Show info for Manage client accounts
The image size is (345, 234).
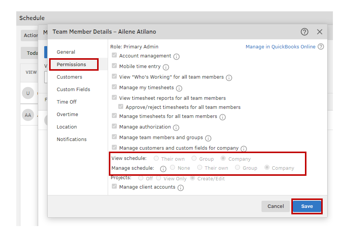click(180, 188)
